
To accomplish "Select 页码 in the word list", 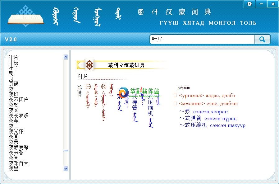I will 13,84.
